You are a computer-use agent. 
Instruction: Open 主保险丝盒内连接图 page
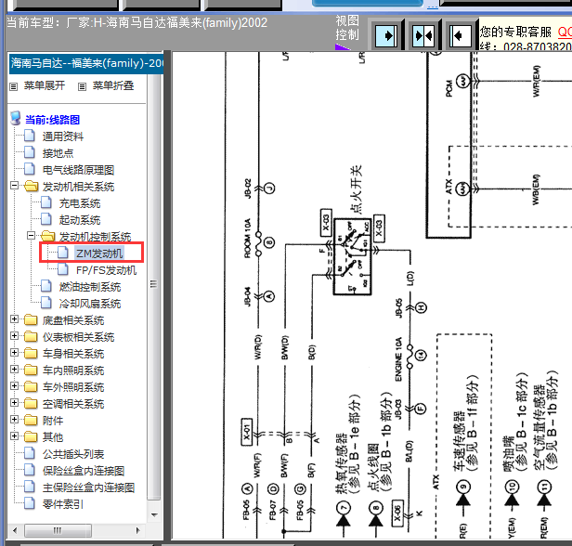click(88, 487)
